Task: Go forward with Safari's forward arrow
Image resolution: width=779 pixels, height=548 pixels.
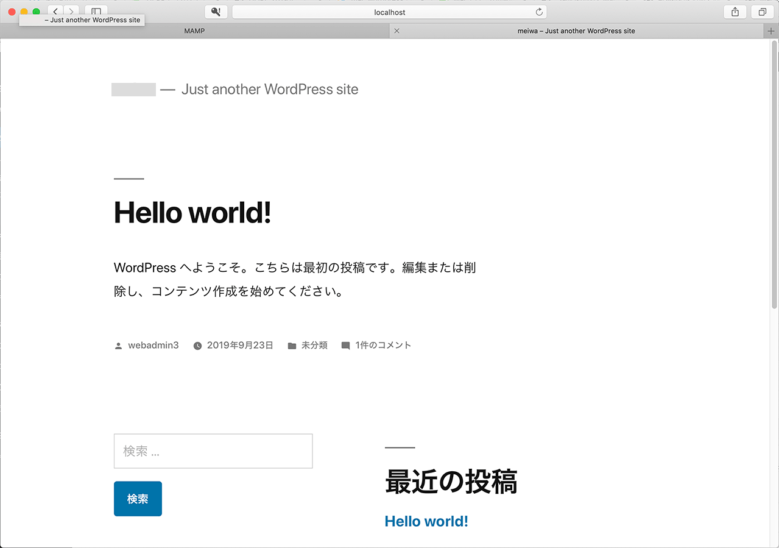Action: [72, 12]
